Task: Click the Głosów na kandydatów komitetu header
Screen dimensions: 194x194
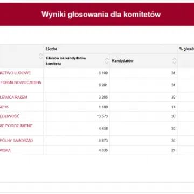Action: point(66,61)
